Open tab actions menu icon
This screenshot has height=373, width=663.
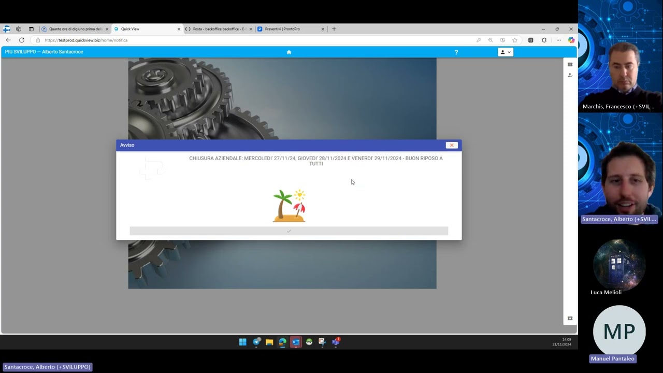(31, 29)
